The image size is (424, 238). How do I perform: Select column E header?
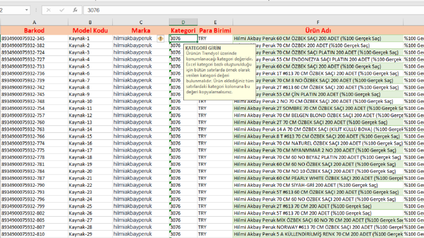tap(215, 22)
